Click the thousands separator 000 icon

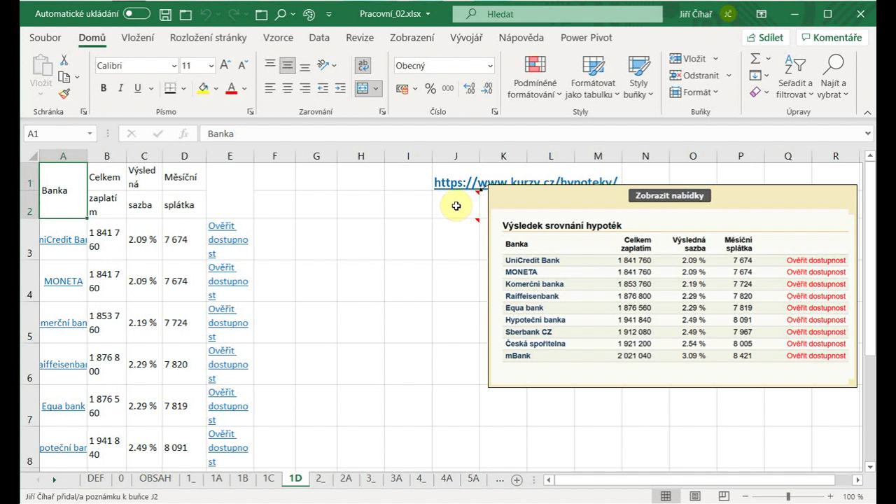tap(448, 89)
